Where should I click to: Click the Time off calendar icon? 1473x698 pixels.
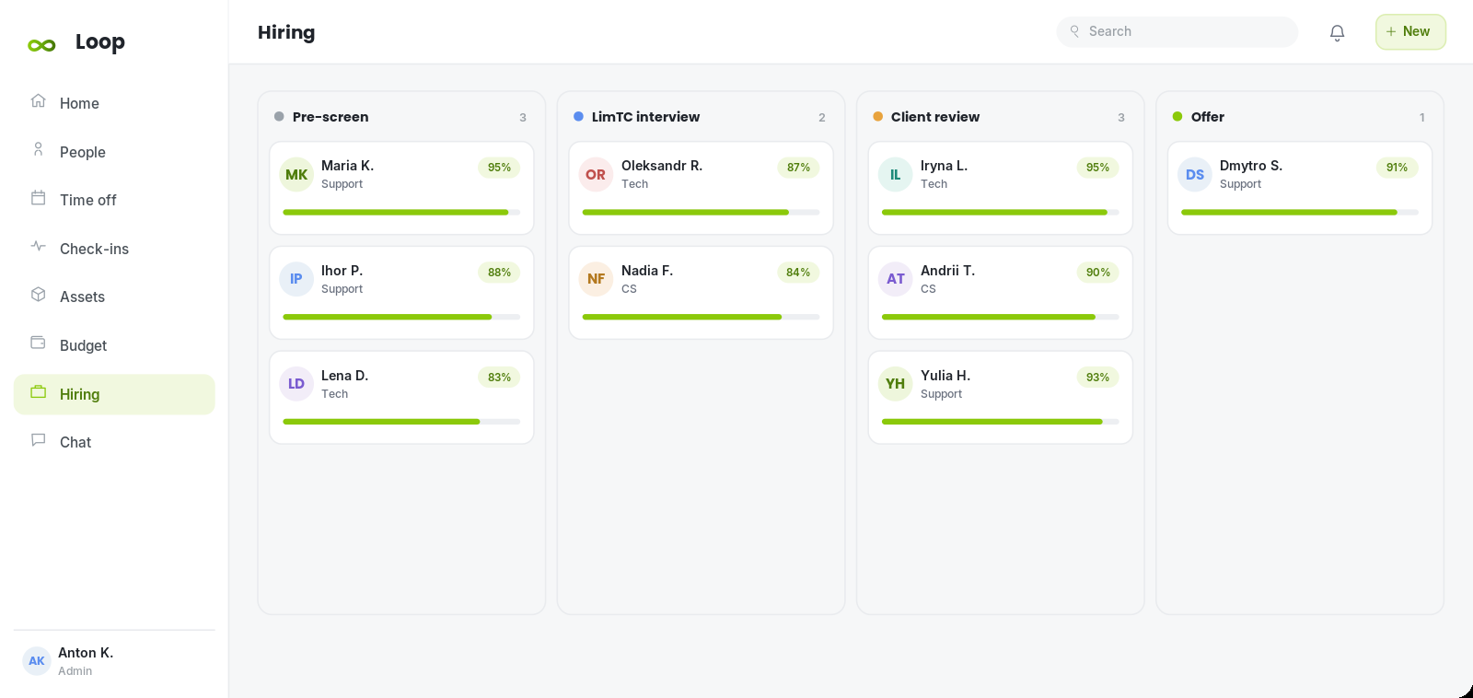pyautogui.click(x=38, y=198)
